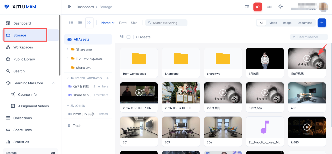Open Share one folder card

point(181,63)
